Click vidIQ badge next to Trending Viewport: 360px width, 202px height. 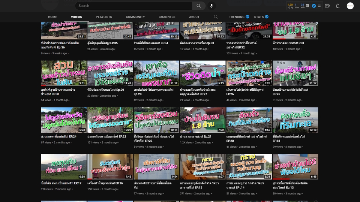247,17
